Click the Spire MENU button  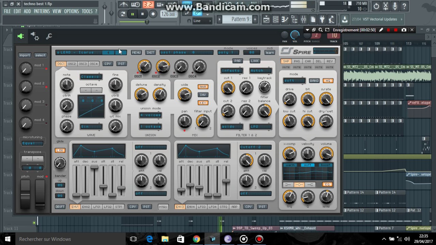click(136, 52)
